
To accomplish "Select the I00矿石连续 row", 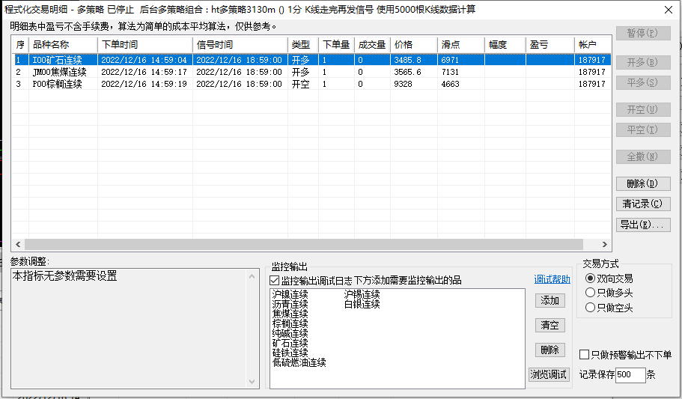I will [311, 60].
